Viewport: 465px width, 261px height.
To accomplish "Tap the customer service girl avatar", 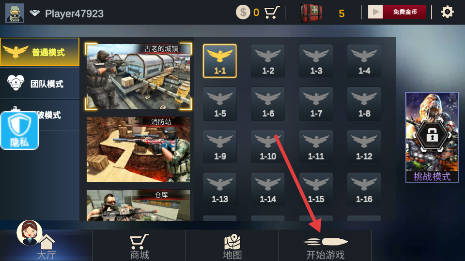I will click(29, 232).
